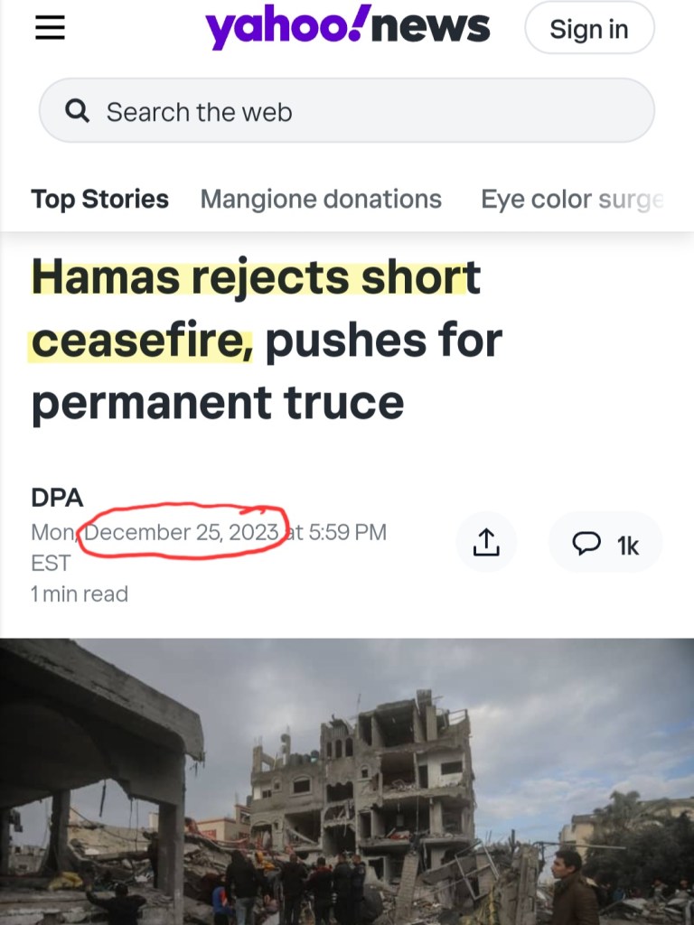Open the Mangione donations tab

coord(321,199)
